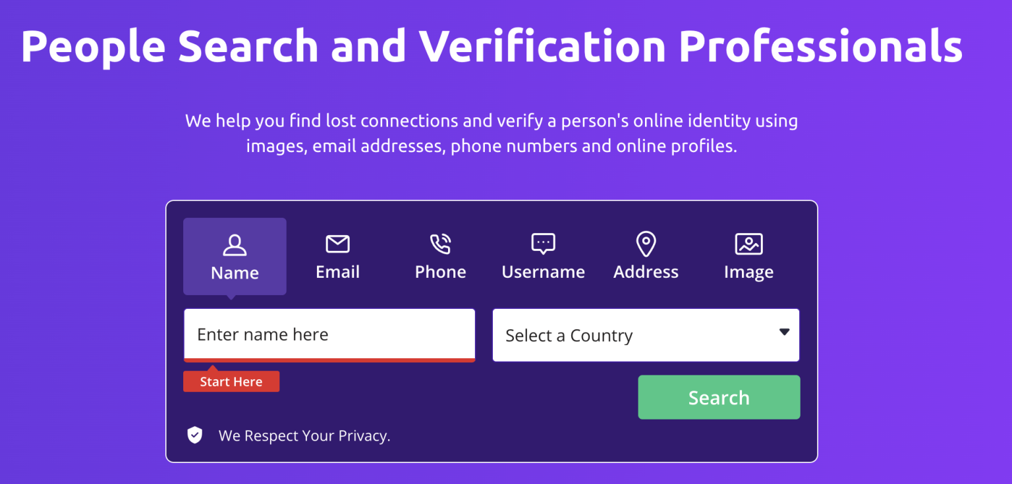The image size is (1012, 484).
Task: Open the Select a Country dropdown
Action: pos(646,335)
